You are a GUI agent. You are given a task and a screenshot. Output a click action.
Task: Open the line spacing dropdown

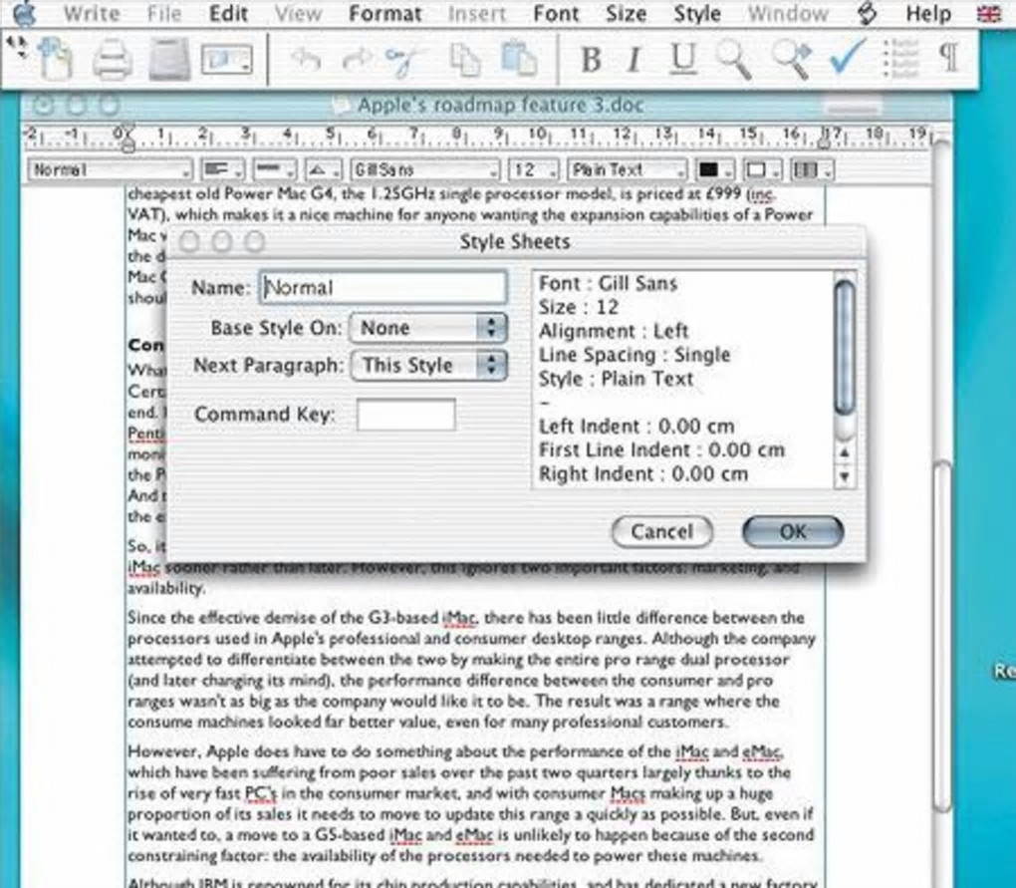tap(274, 169)
